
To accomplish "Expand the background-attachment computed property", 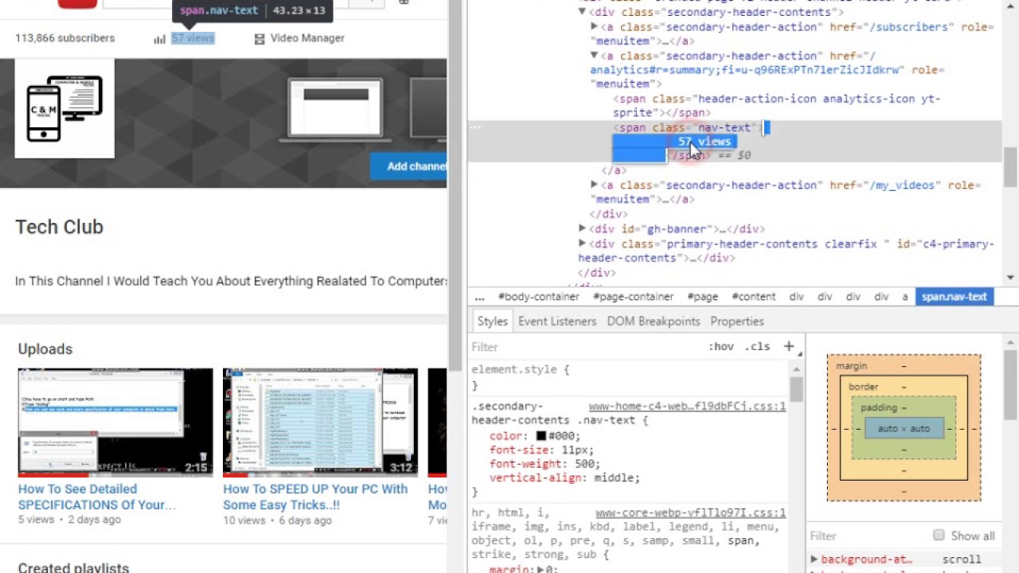I will click(814, 559).
